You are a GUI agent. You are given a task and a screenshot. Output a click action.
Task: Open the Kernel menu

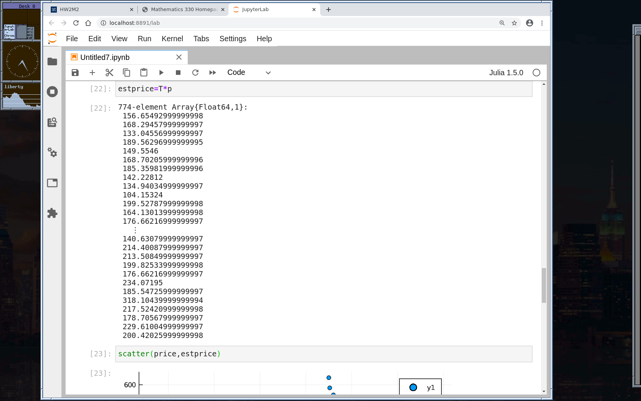point(172,39)
